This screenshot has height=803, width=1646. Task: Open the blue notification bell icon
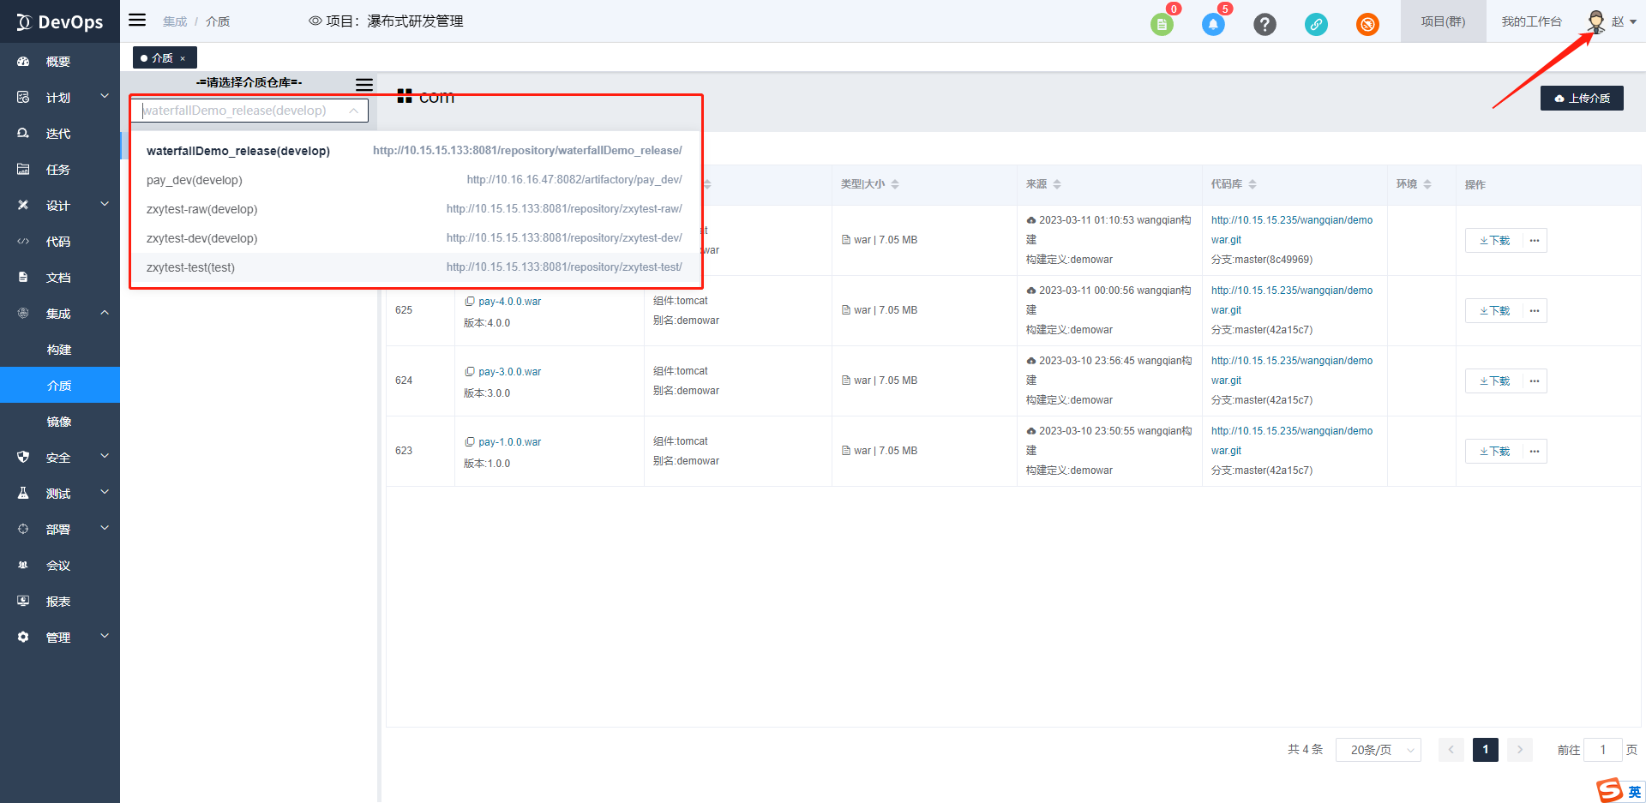click(1213, 24)
